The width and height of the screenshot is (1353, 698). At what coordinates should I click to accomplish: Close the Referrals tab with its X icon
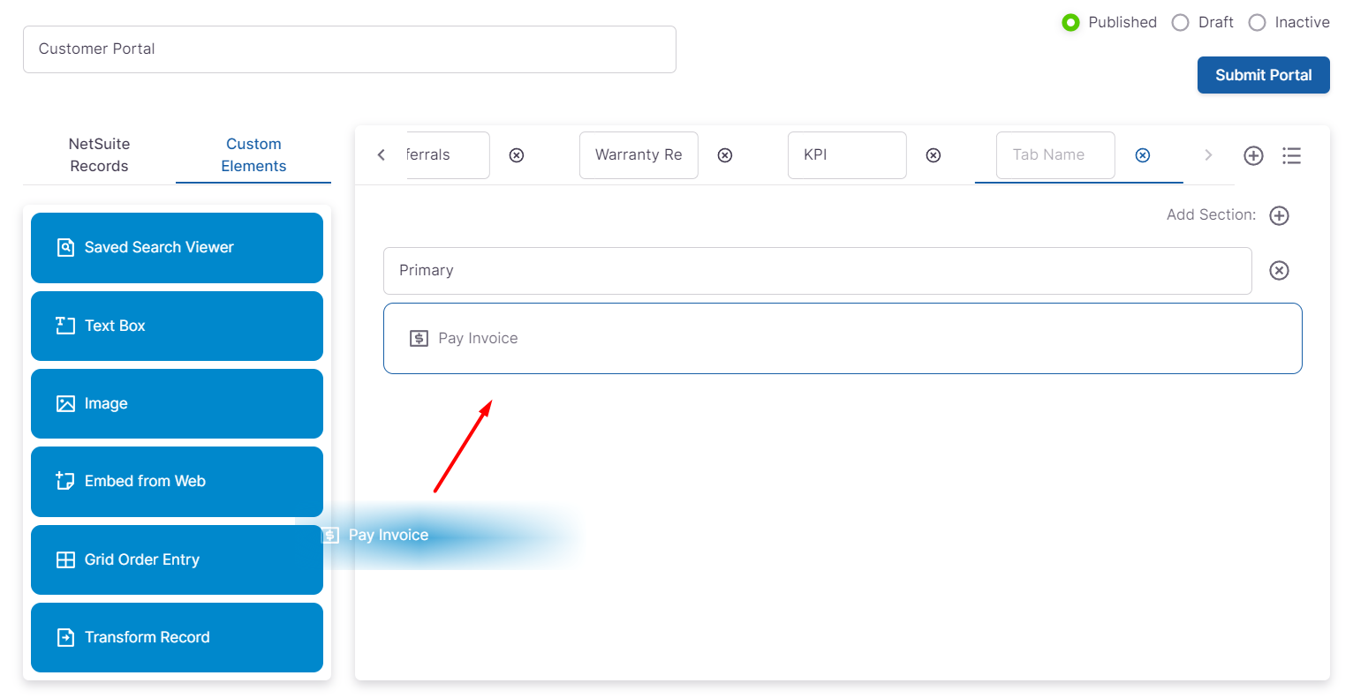(517, 155)
